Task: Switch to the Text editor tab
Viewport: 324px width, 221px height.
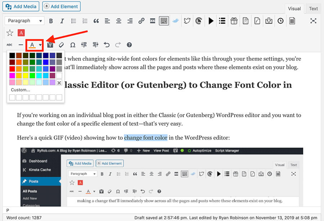Action: [x=313, y=9]
